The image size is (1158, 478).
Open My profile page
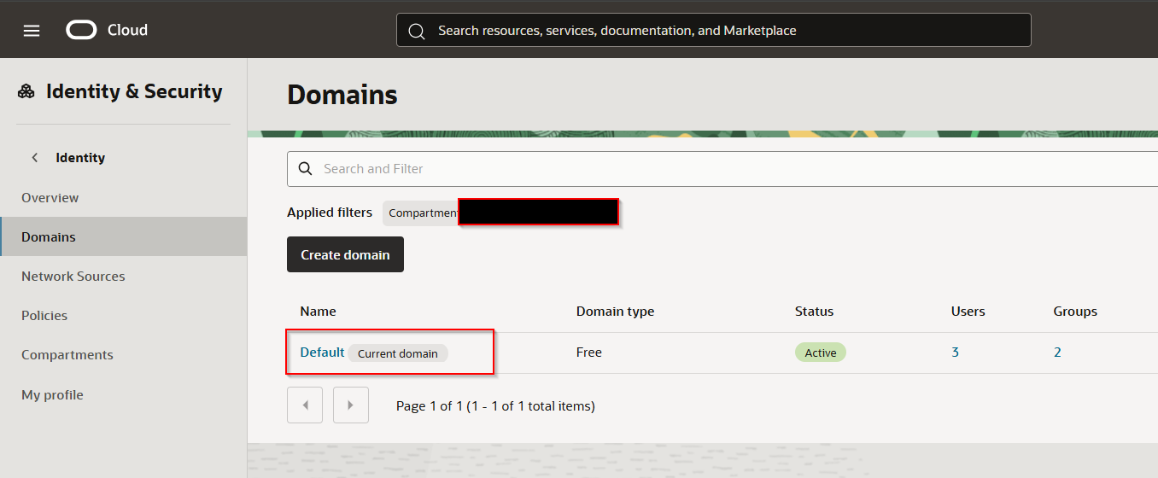pos(52,395)
